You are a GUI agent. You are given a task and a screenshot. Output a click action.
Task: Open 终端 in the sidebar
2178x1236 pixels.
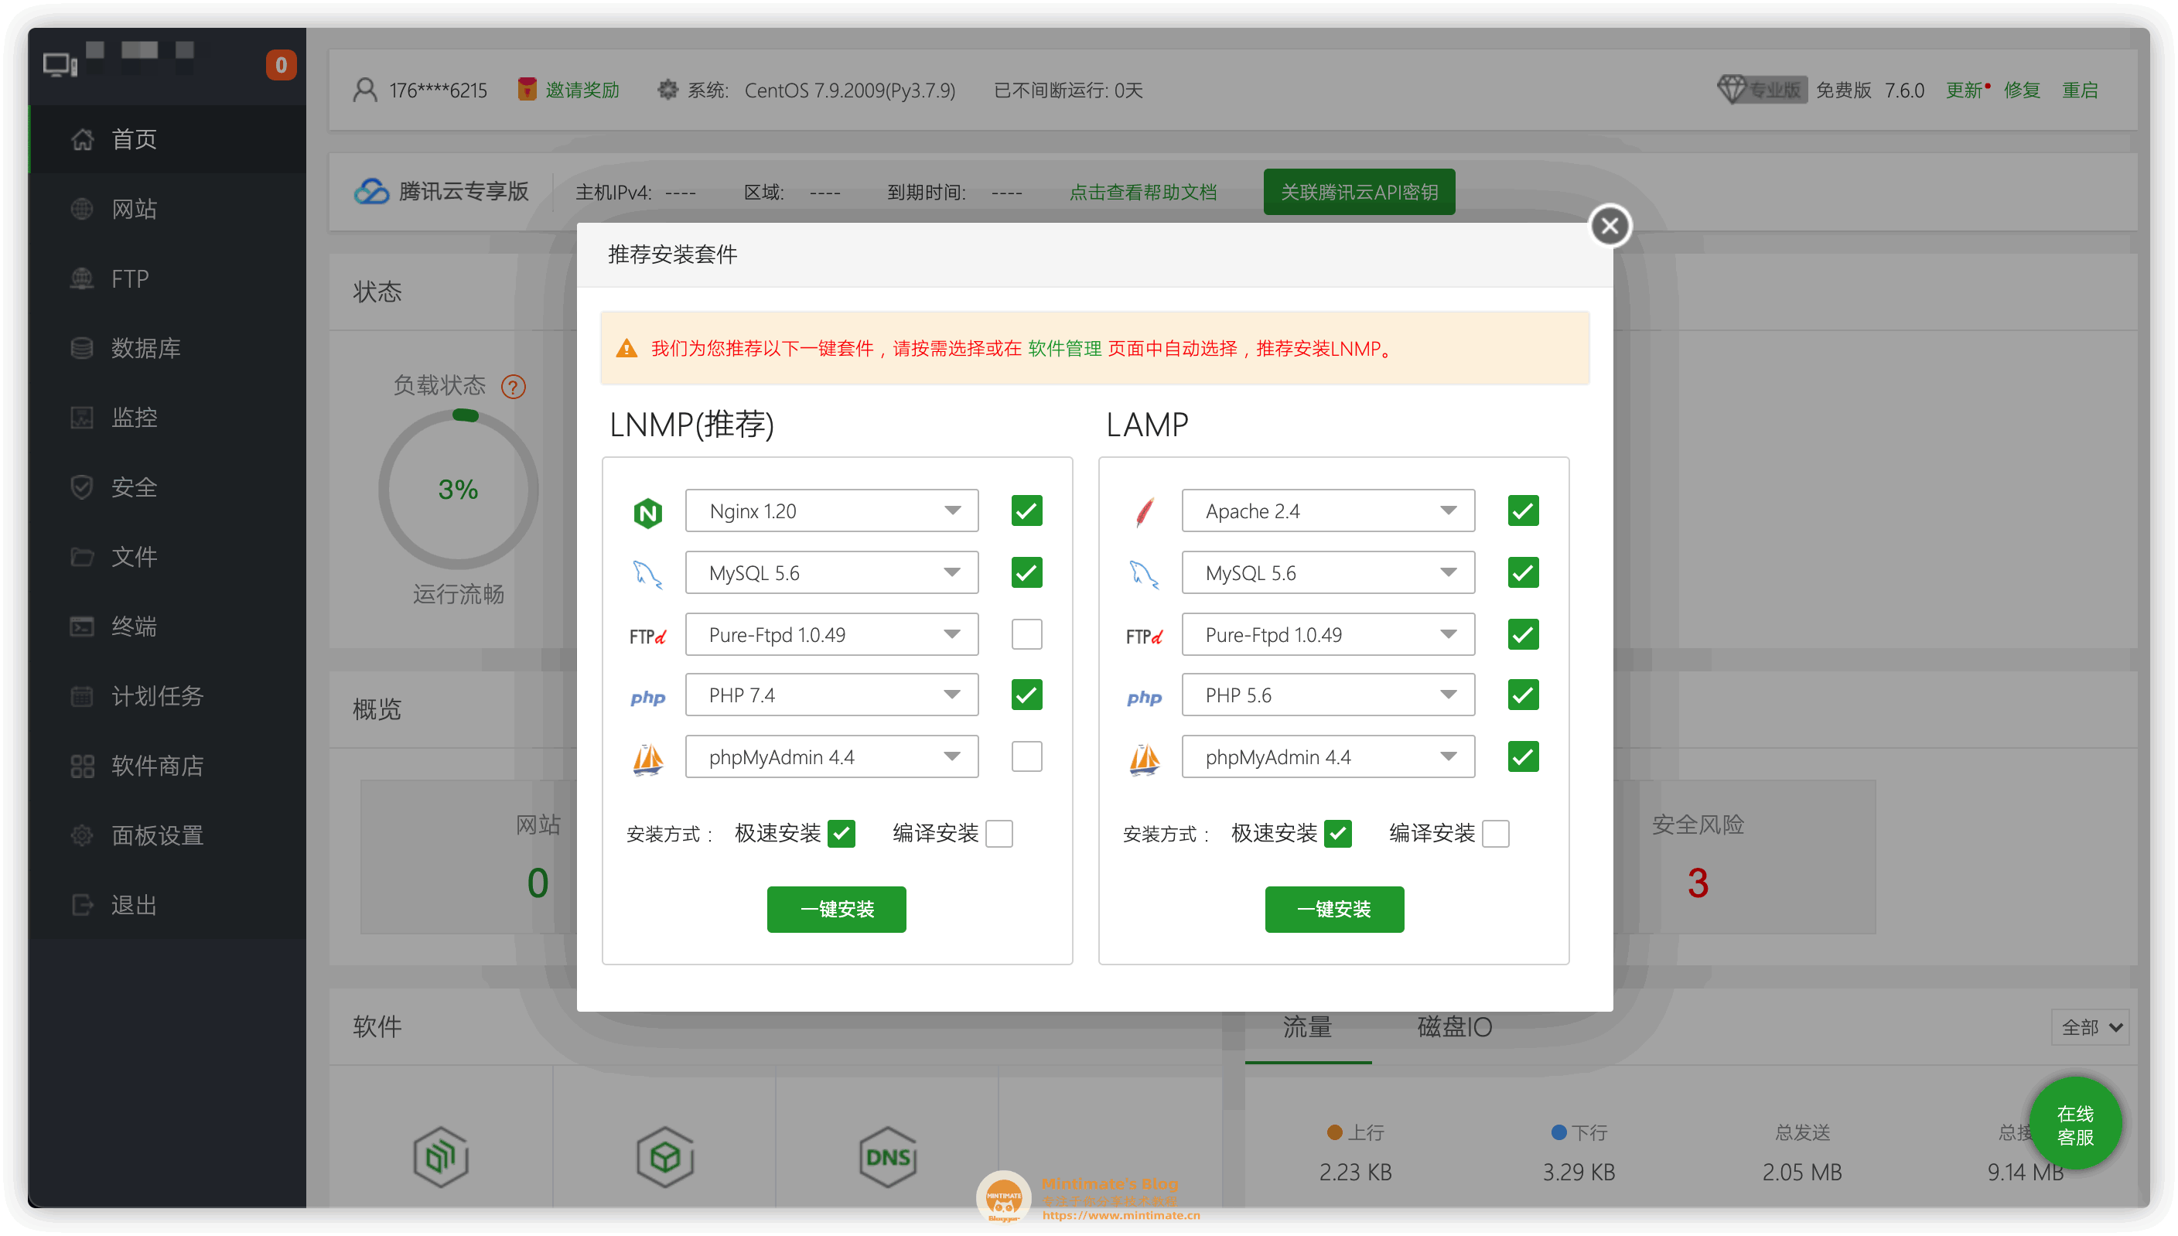click(167, 627)
